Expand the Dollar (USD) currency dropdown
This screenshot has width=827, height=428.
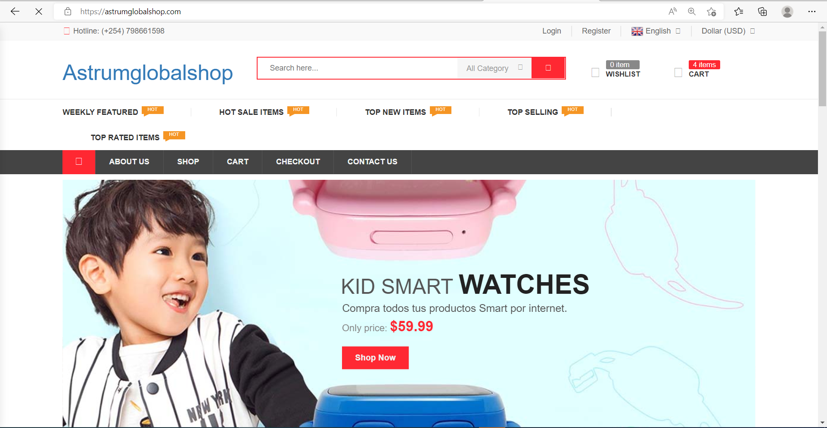[728, 31]
